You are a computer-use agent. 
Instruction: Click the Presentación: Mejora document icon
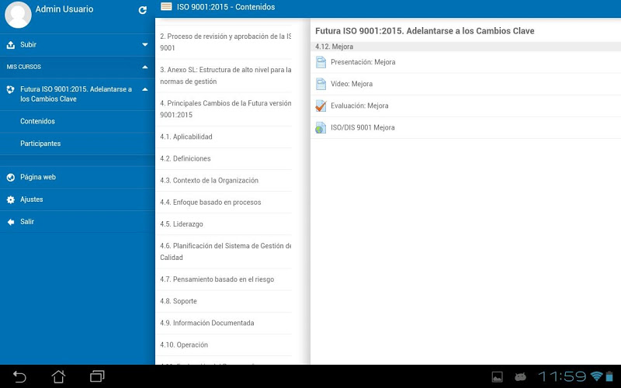321,62
